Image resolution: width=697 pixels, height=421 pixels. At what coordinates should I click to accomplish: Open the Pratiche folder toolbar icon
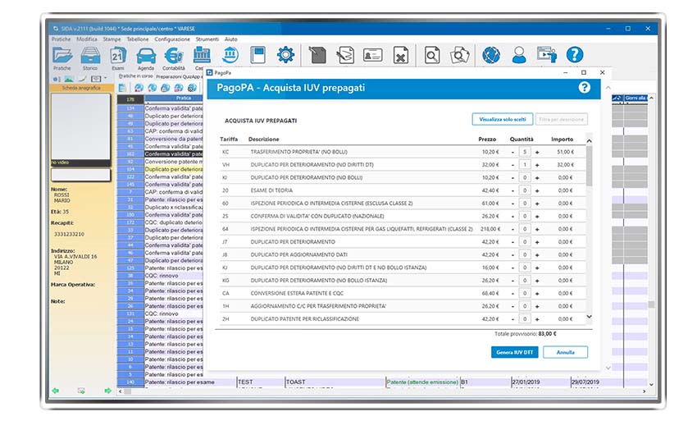click(62, 56)
